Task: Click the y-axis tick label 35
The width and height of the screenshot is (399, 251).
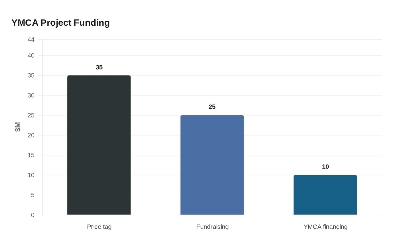Action: point(31,76)
